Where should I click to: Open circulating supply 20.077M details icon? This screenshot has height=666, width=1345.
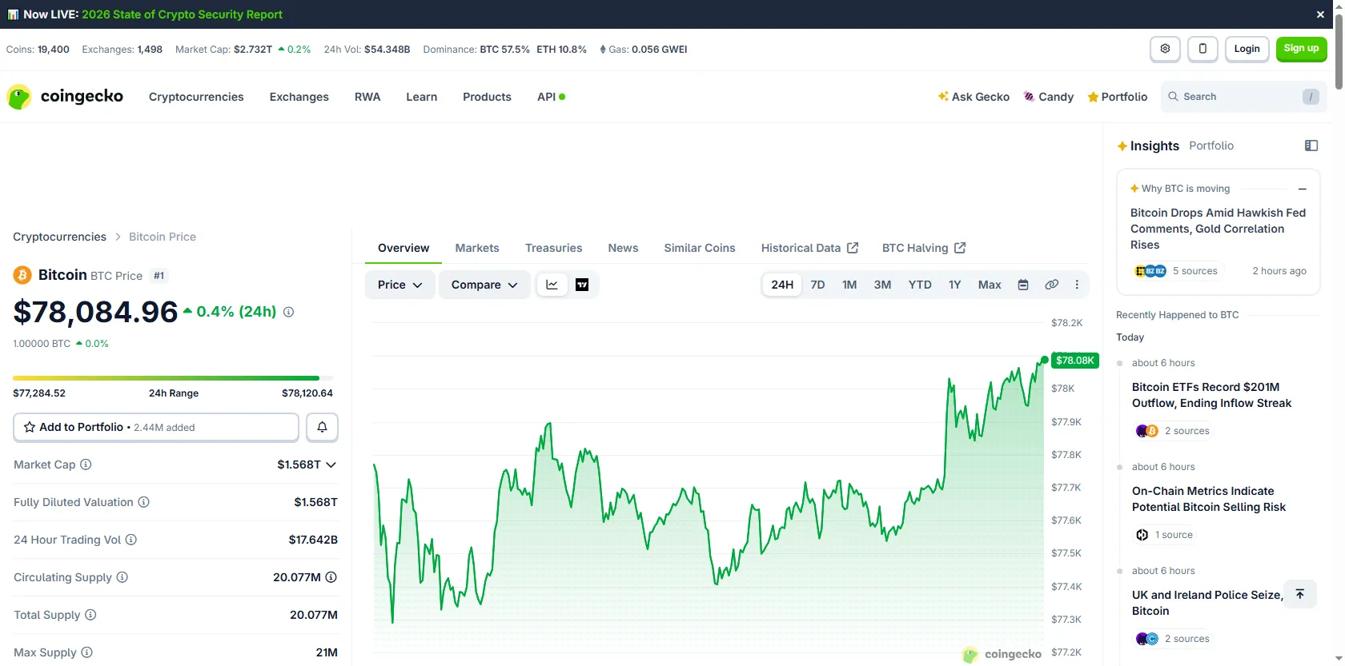point(331,577)
